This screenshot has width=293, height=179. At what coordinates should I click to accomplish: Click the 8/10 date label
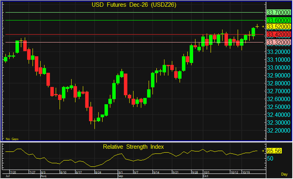point(63,172)
